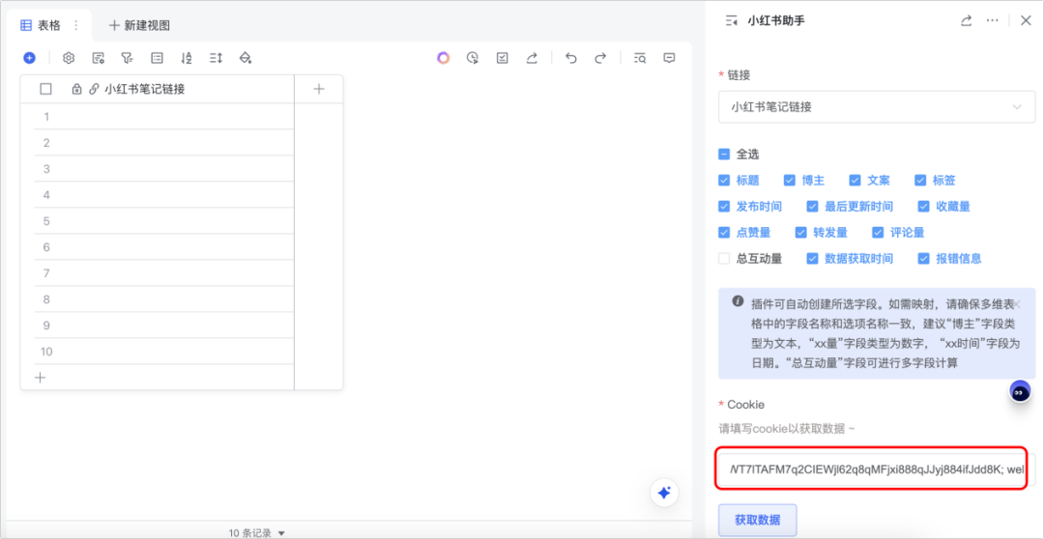The width and height of the screenshot is (1044, 539).
Task: Close the 小红书助手 panel
Action: [1026, 20]
